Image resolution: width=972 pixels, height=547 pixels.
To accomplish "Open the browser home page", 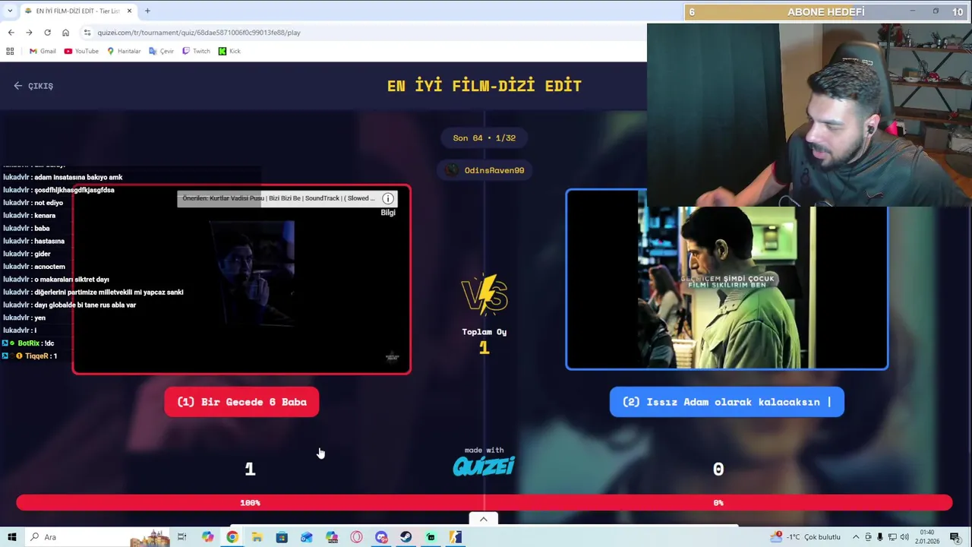I will point(65,33).
